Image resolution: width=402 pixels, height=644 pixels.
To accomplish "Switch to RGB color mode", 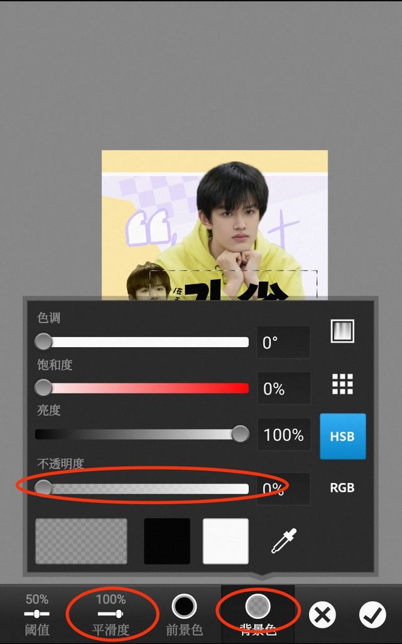I will tap(342, 488).
